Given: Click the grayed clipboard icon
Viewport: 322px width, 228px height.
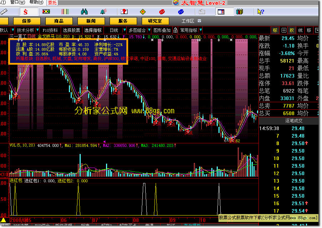Looking at the screenshot, I should (202, 12).
